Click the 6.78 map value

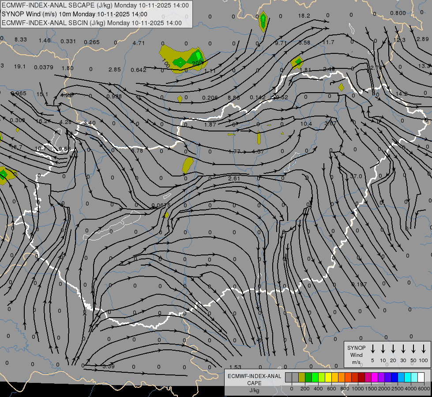tap(137, 151)
